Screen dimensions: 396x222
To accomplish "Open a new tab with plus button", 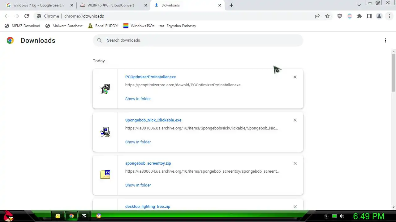I will pos(231,5).
